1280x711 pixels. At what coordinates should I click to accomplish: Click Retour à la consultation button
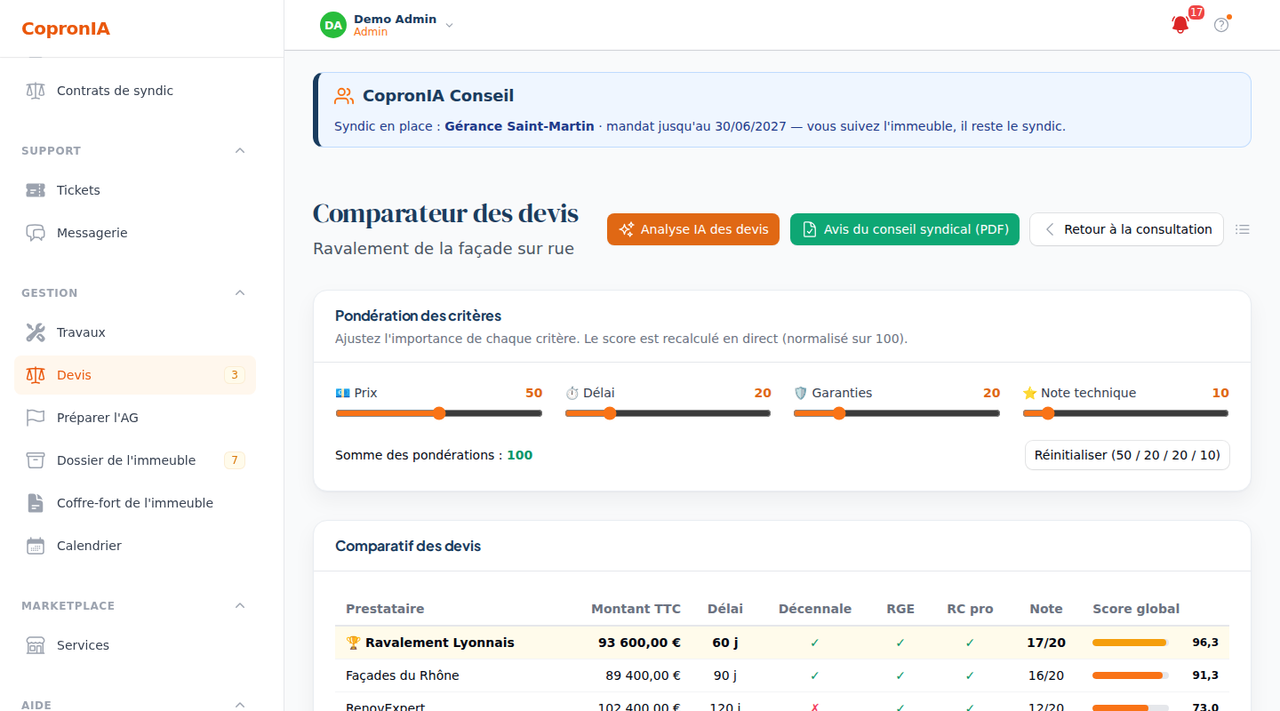[1126, 229]
